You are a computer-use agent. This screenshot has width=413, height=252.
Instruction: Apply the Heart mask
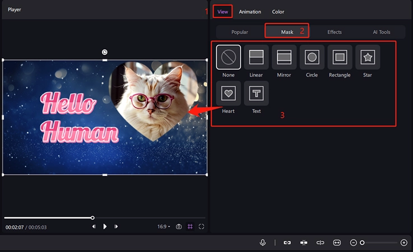229,93
